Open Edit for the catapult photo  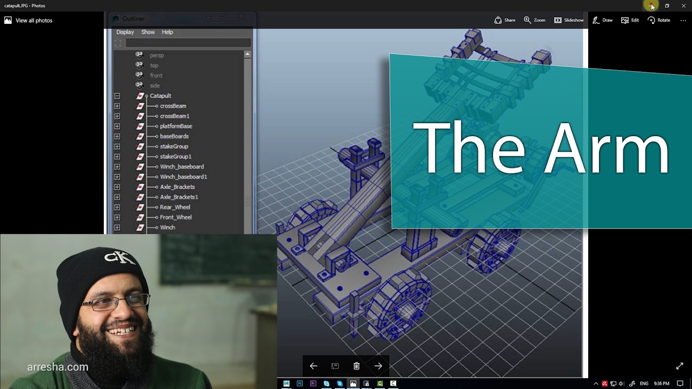click(630, 21)
